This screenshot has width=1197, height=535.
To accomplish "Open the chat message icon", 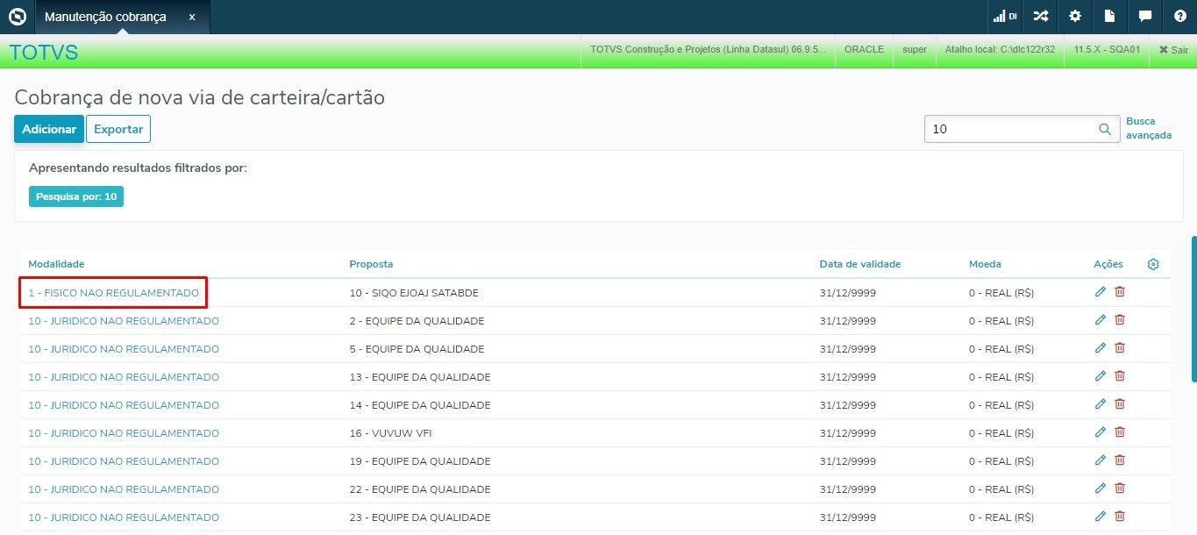I will tap(1144, 16).
